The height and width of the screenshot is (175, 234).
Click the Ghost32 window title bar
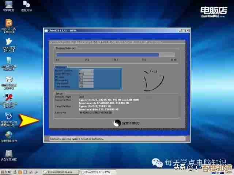point(110,31)
